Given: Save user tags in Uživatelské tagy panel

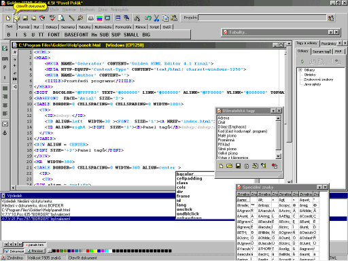Looking at the screenshot, I should pos(238,166).
